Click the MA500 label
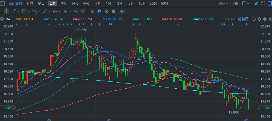The width and height of the screenshot is (272, 121). (x=230, y=19)
